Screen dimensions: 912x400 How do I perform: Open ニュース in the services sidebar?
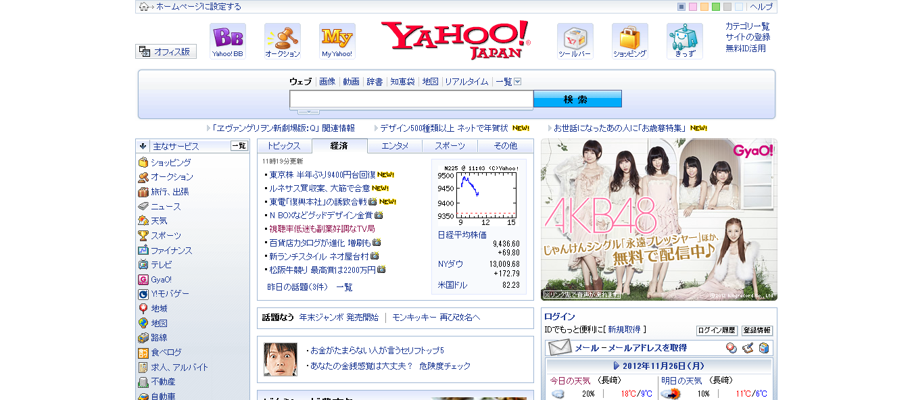[160, 207]
